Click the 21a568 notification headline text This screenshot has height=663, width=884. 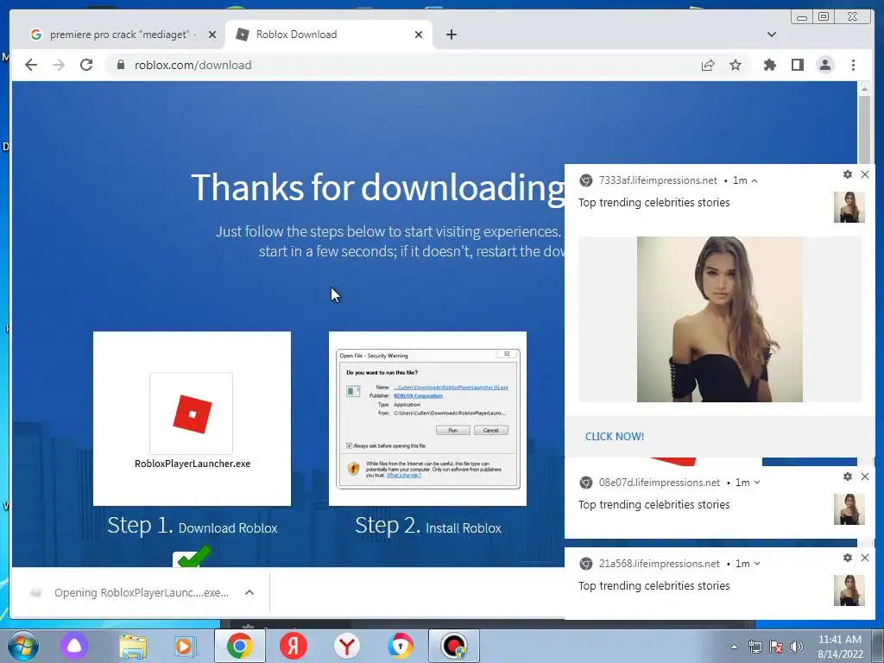coord(654,586)
